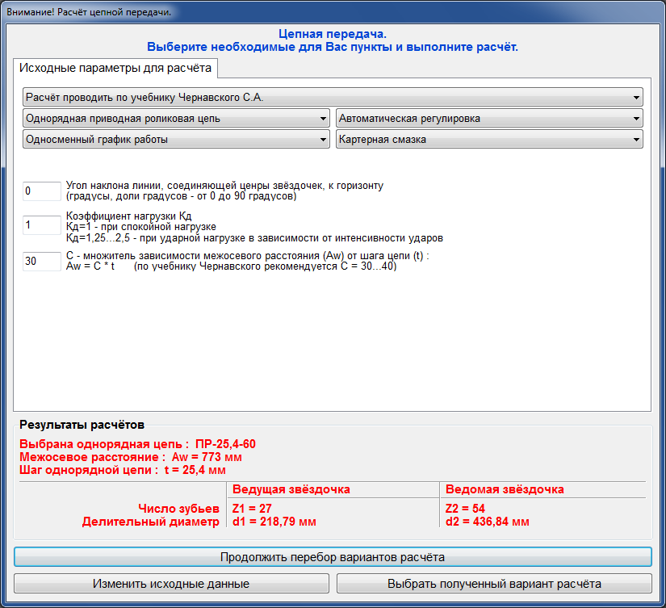666x608 pixels.
Task: Click the angle of inclination input field
Action: coord(42,191)
